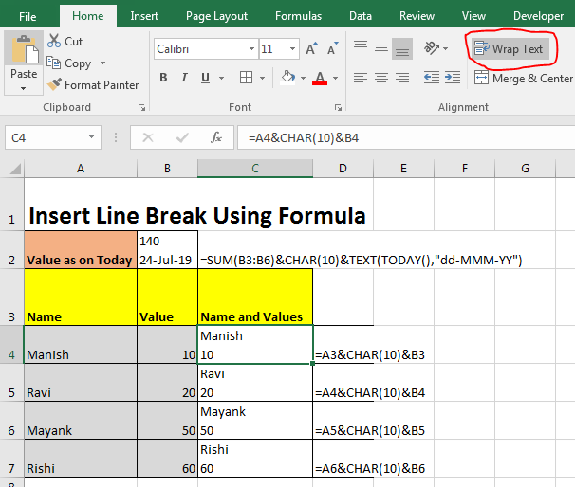
Task: Confirm the formula with the checkmark icon
Action: 182,137
